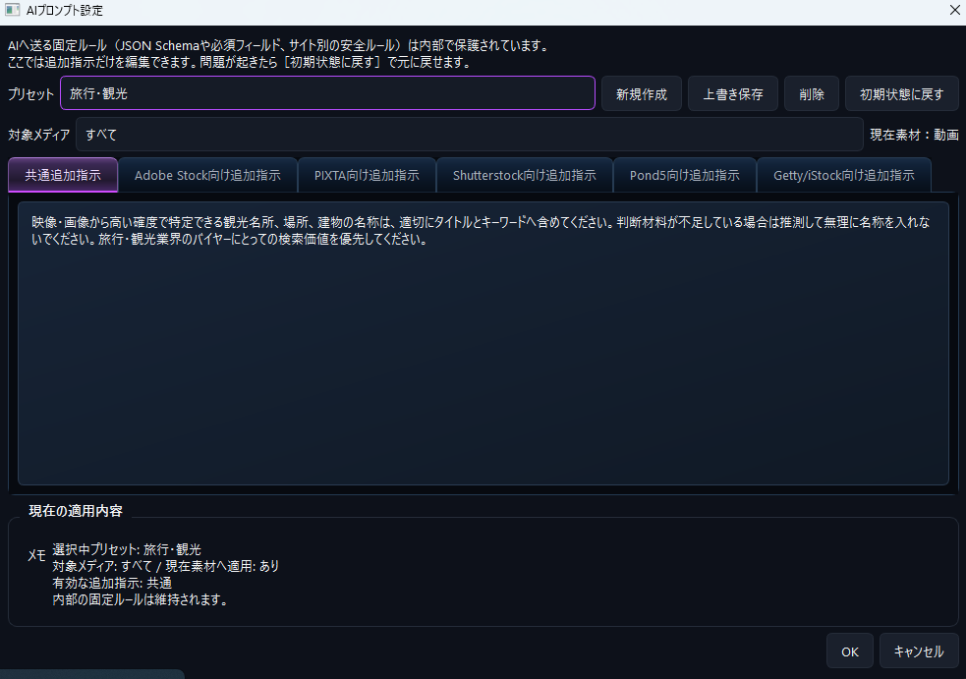The image size is (966, 679).
Task: Click the 選択中プリセット: 旅行・観光 line
Action: coord(127,549)
